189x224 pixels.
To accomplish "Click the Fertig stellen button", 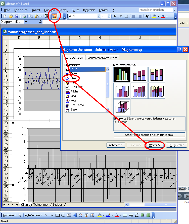I will 176,145.
